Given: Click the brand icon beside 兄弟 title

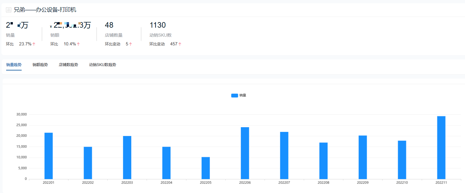Looking at the screenshot, I should pyautogui.click(x=8, y=10).
